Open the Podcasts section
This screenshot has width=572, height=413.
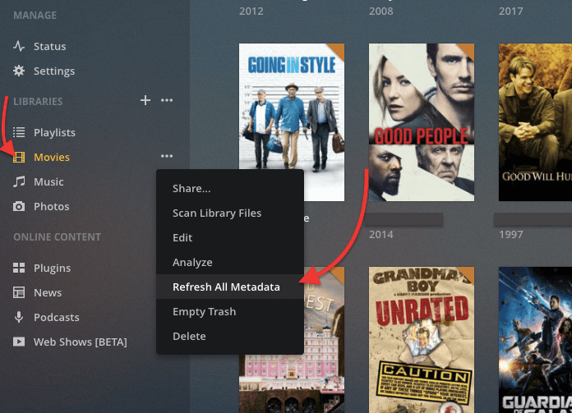(56, 318)
